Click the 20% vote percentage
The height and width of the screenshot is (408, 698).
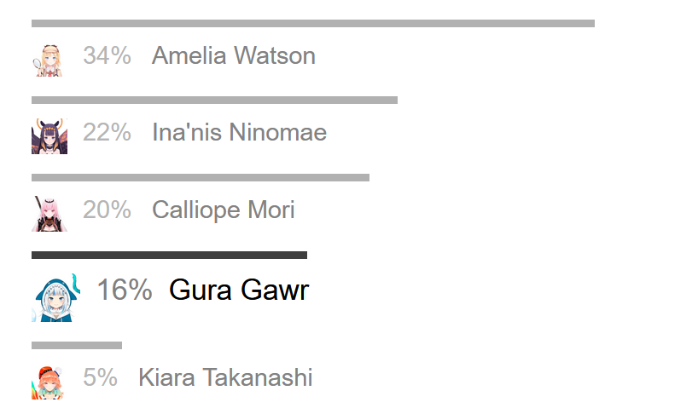(107, 210)
